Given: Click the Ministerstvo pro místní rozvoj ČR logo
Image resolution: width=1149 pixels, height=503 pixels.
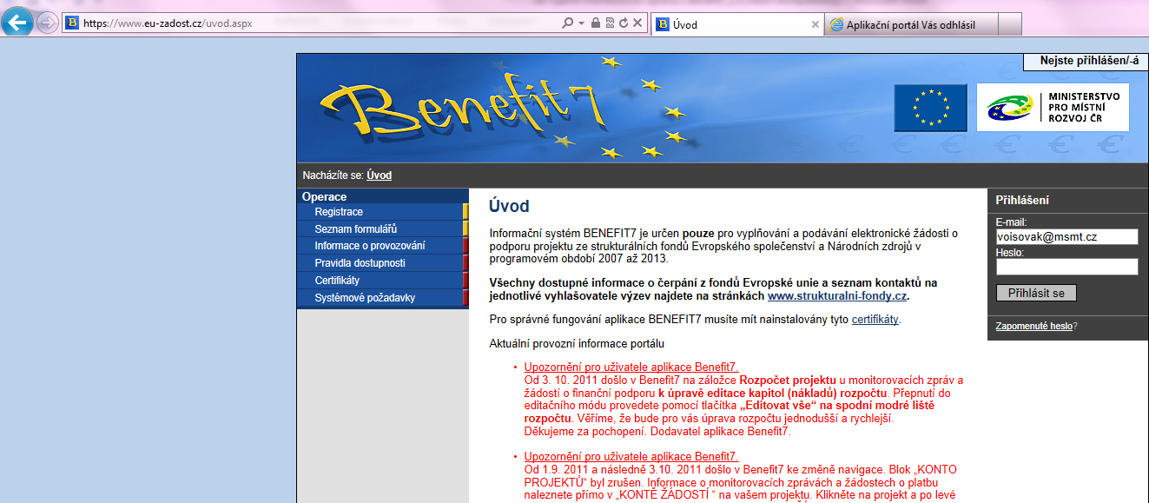Looking at the screenshot, I should 1053,108.
